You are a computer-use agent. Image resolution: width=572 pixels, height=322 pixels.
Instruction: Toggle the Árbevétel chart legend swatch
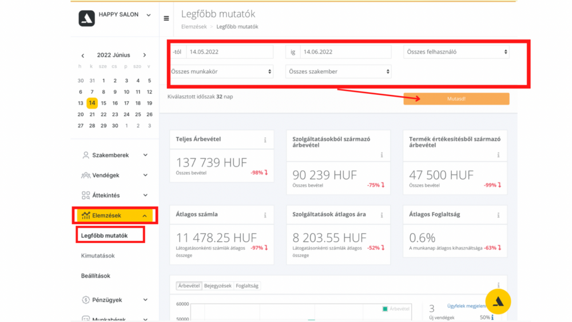pyautogui.click(x=385, y=309)
